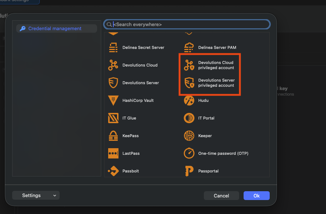This screenshot has width=326, height=214.
Task: Click the "HashiCorp Vault" label
Action: (x=138, y=100)
